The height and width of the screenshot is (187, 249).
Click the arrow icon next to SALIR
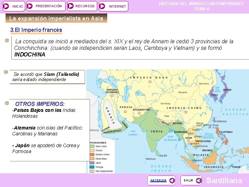[x=199, y=180]
